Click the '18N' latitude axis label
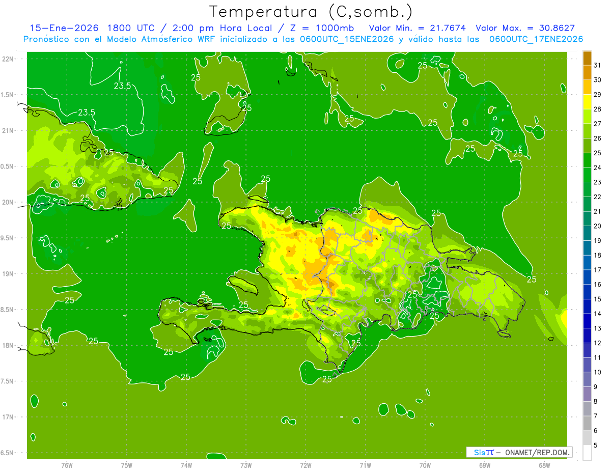 click(8, 345)
